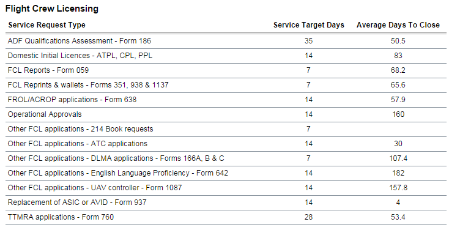
Task: Select the ADF Qualifications Assessment - Form 186 row
Action: coord(226,41)
